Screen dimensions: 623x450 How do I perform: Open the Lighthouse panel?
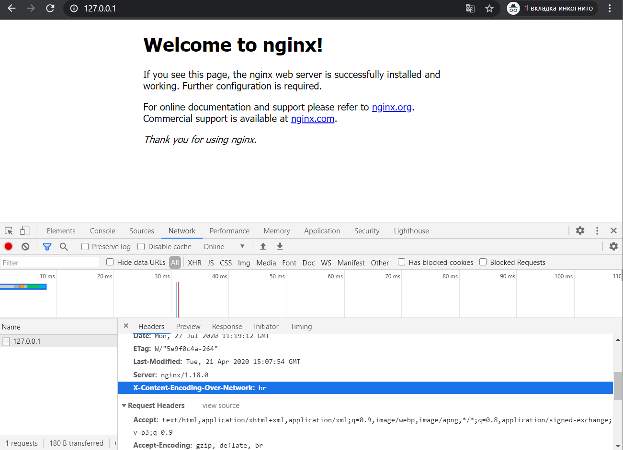tap(411, 230)
